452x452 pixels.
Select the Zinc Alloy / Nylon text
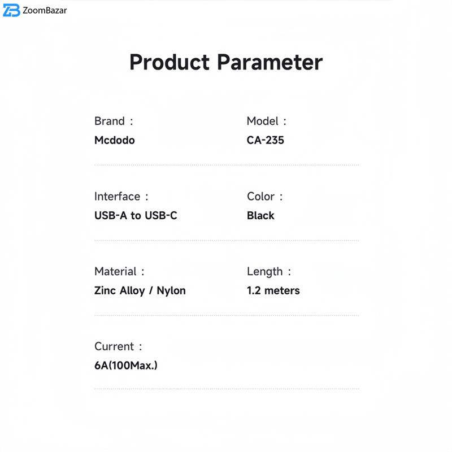[x=140, y=291]
